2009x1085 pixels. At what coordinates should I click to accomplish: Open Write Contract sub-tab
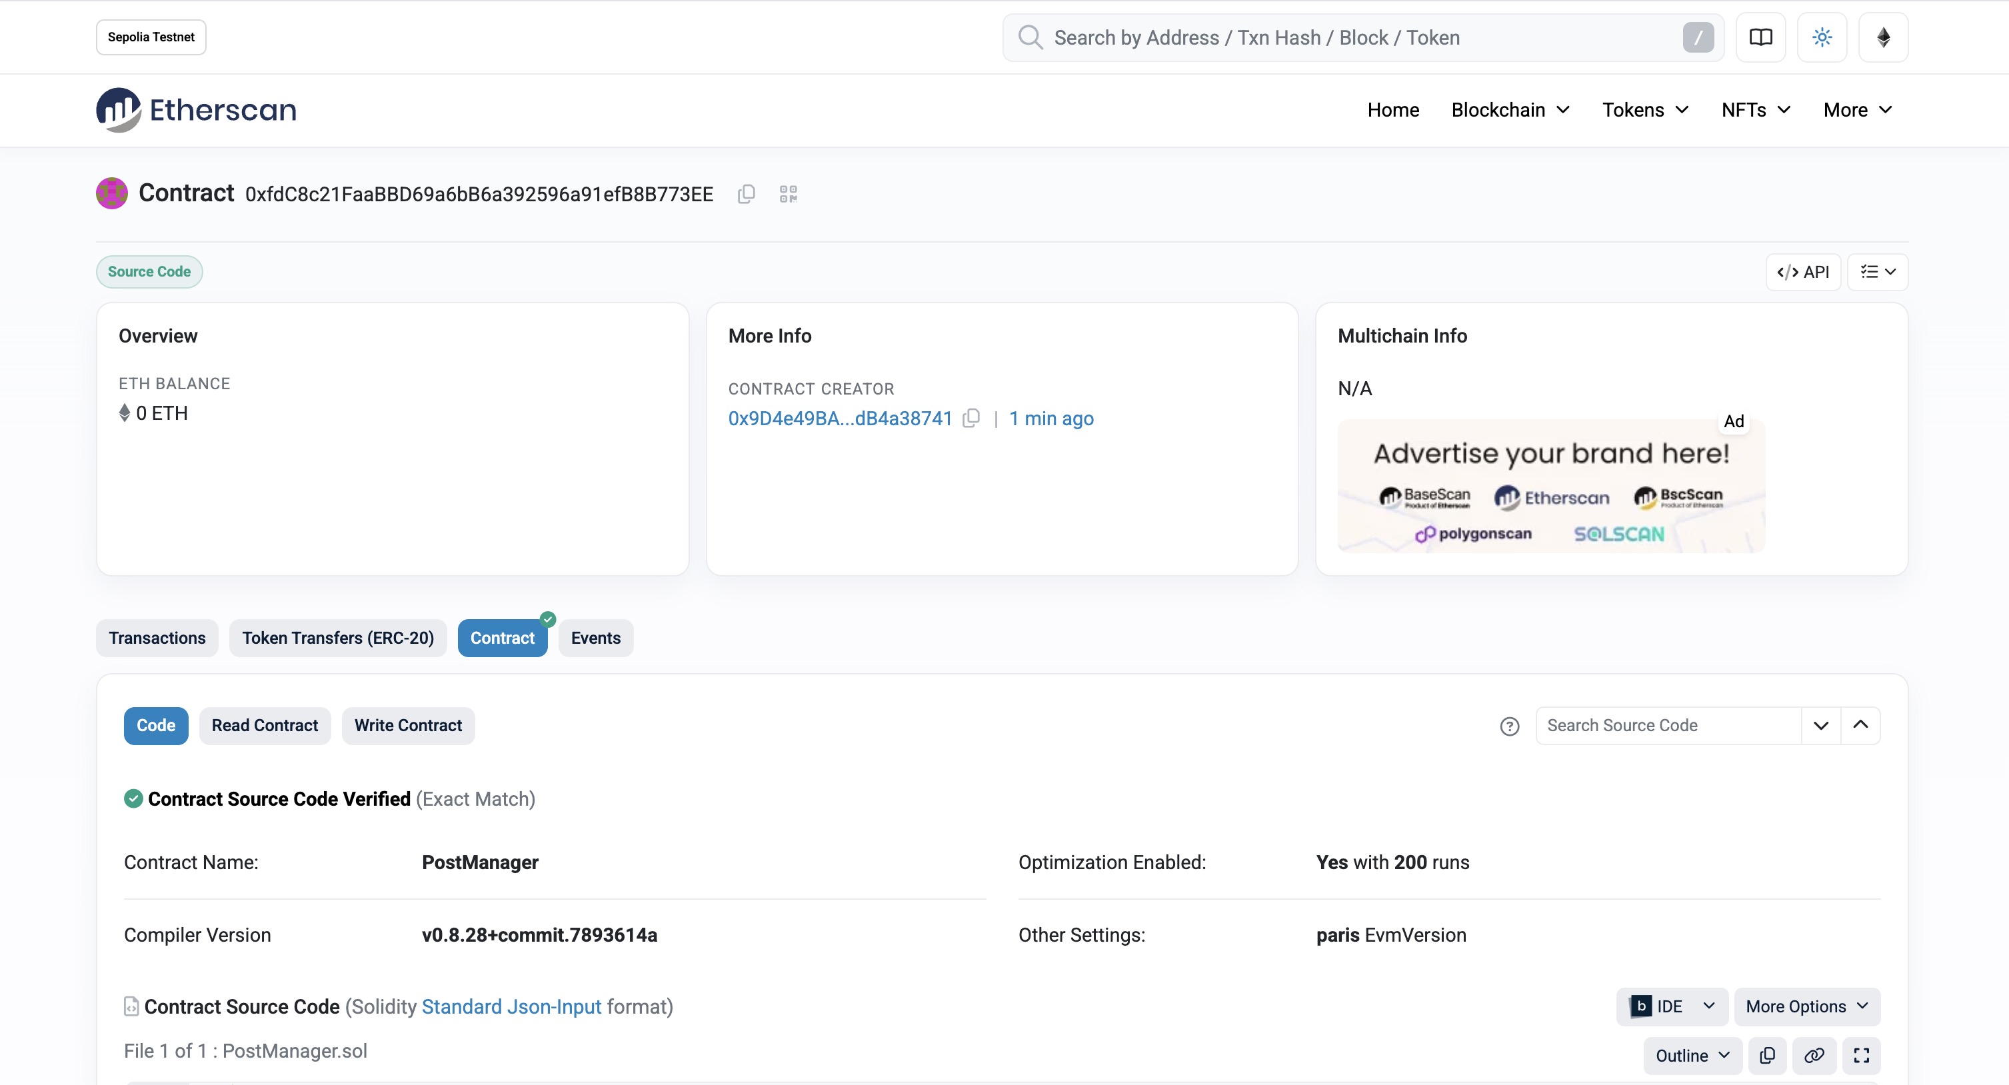408,726
